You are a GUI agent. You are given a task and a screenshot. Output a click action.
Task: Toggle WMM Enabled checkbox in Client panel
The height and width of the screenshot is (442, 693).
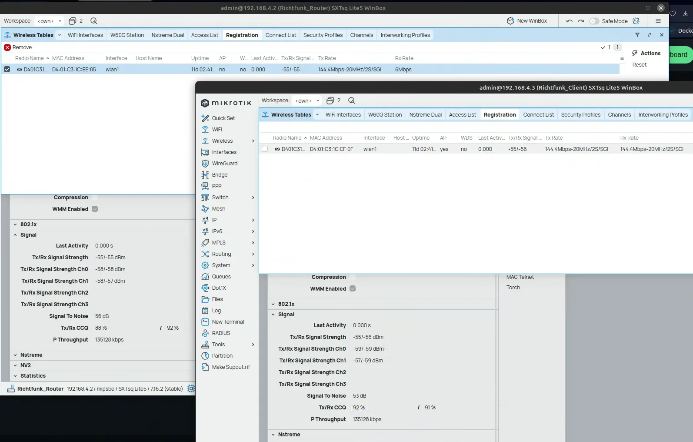pos(353,288)
